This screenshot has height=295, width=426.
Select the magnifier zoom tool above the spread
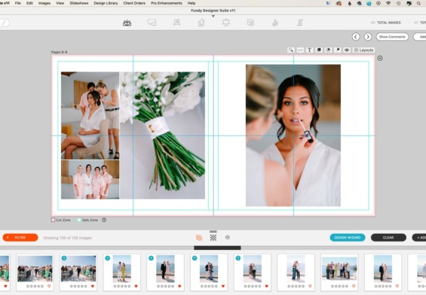click(291, 50)
